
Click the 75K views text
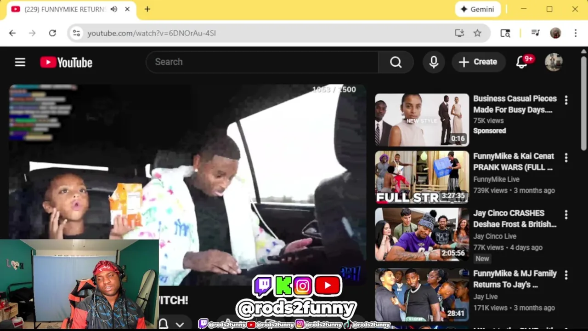click(488, 120)
